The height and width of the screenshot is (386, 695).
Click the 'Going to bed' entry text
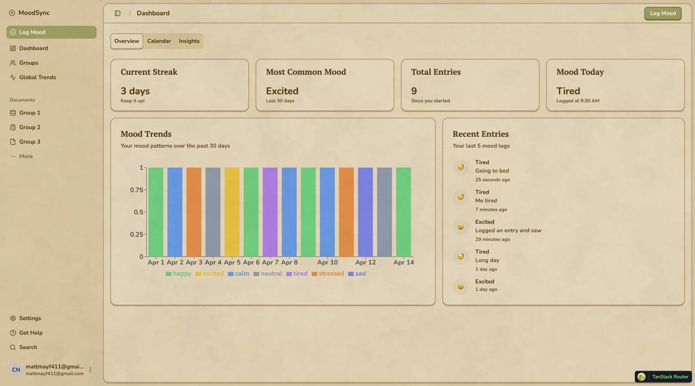pos(492,171)
